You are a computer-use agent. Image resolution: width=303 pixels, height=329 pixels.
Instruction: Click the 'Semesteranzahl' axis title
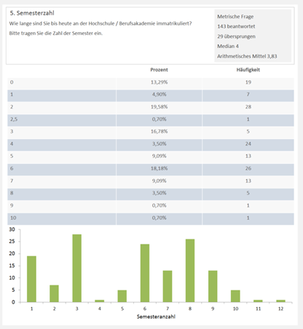(156, 317)
